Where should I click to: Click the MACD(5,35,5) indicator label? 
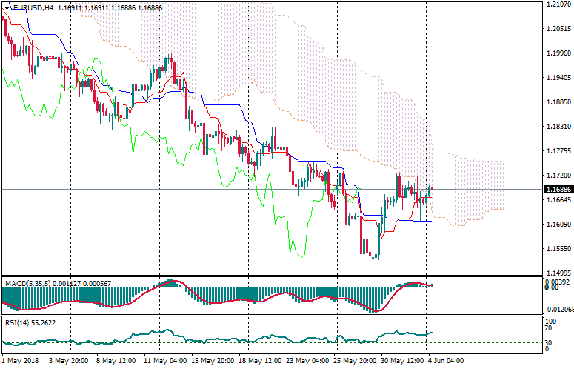30,283
